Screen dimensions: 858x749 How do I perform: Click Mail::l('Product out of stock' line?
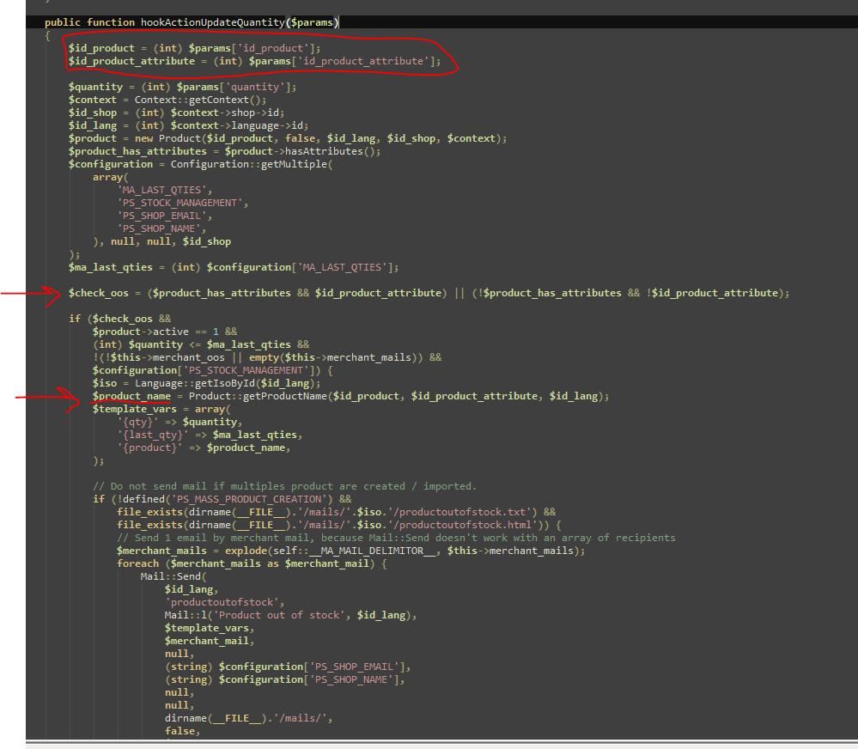290,616
